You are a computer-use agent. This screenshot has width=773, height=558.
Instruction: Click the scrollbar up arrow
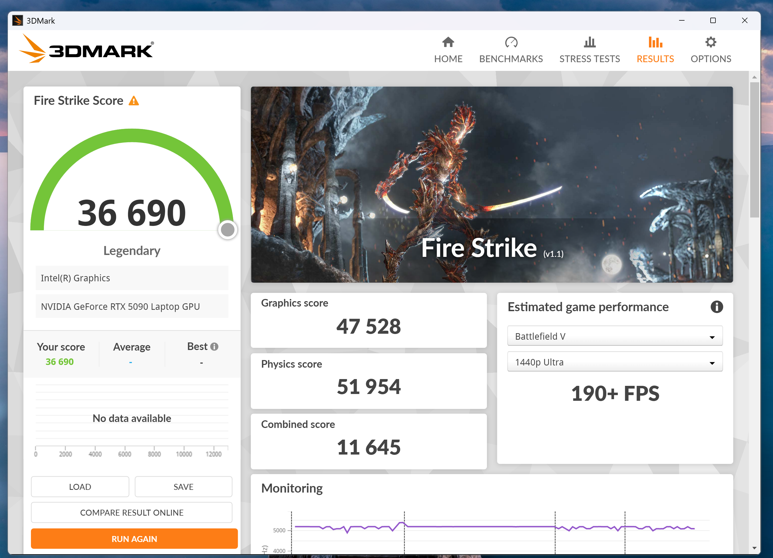click(x=754, y=77)
